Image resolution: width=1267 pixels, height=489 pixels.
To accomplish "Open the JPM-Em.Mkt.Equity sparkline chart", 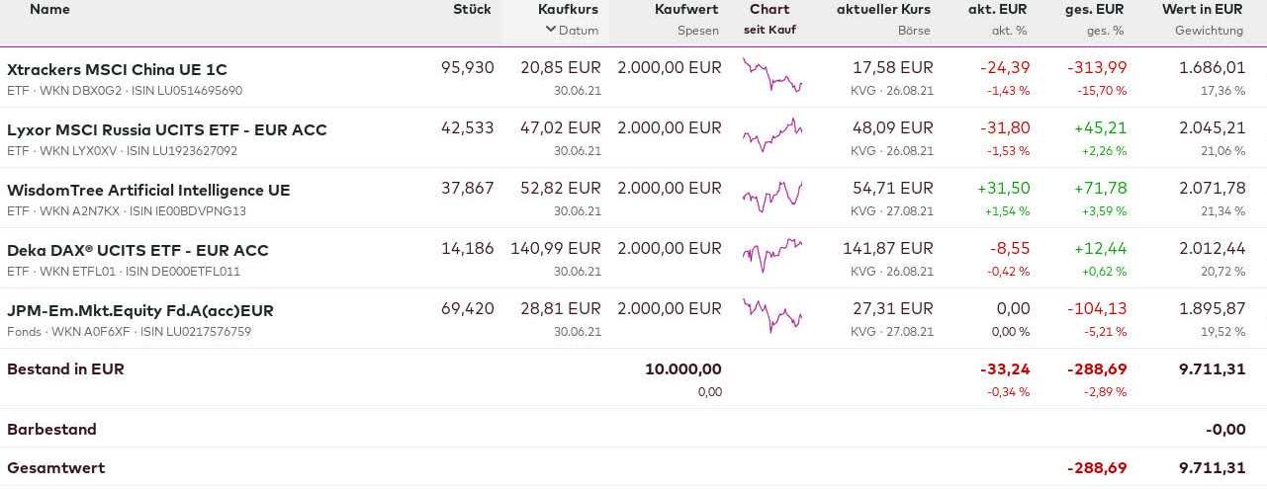I will [x=772, y=317].
